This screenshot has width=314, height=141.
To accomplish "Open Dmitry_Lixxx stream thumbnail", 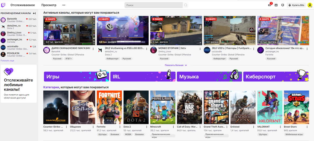I will (x=176, y=30).
